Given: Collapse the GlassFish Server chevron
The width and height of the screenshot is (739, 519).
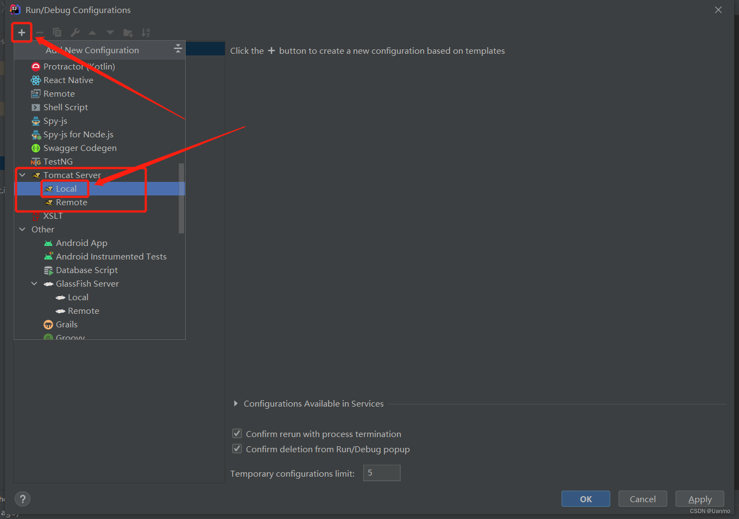Looking at the screenshot, I should pyautogui.click(x=34, y=283).
